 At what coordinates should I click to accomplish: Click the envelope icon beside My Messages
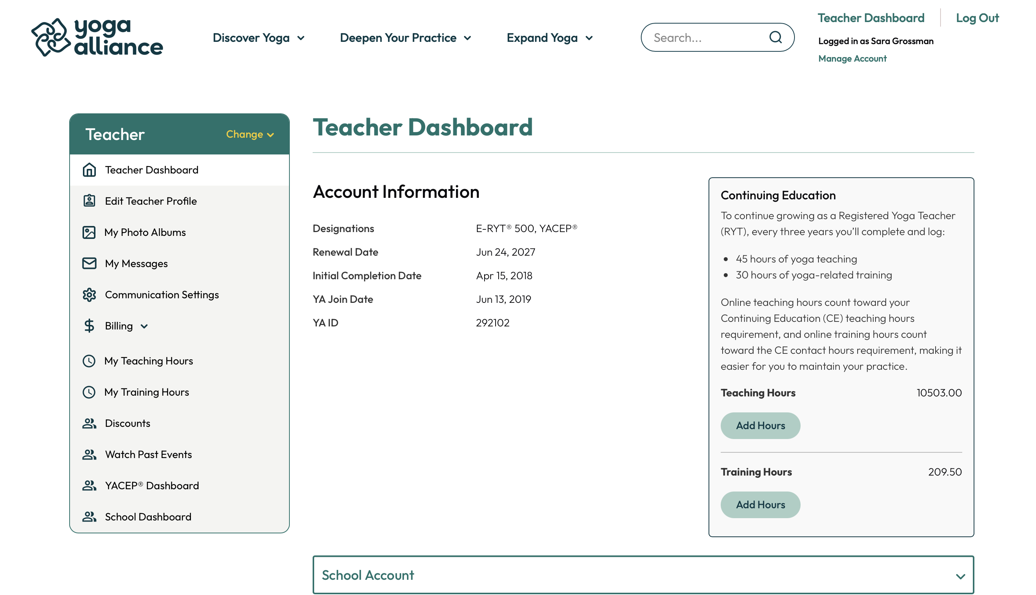(x=89, y=264)
